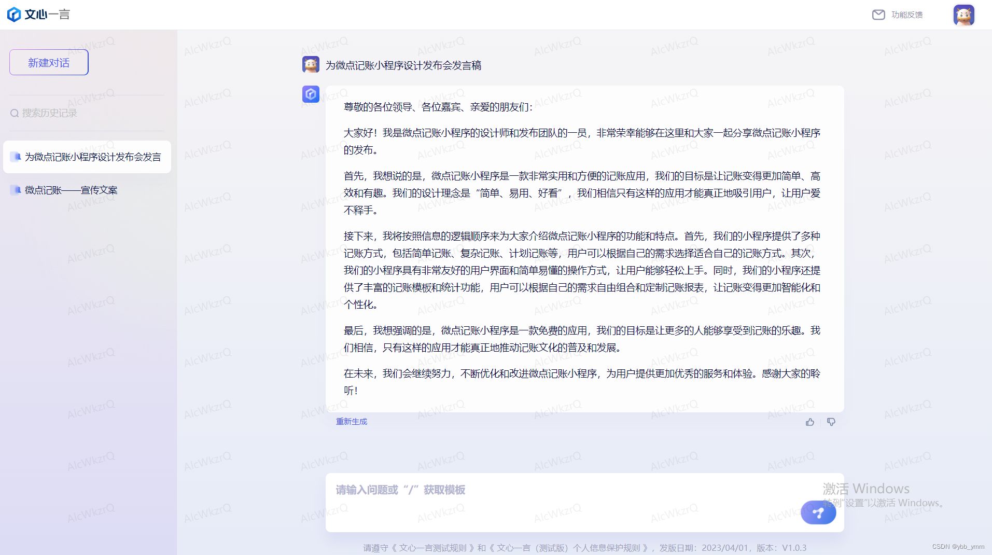Click the 文心一言 logo icon

[x=14, y=15]
